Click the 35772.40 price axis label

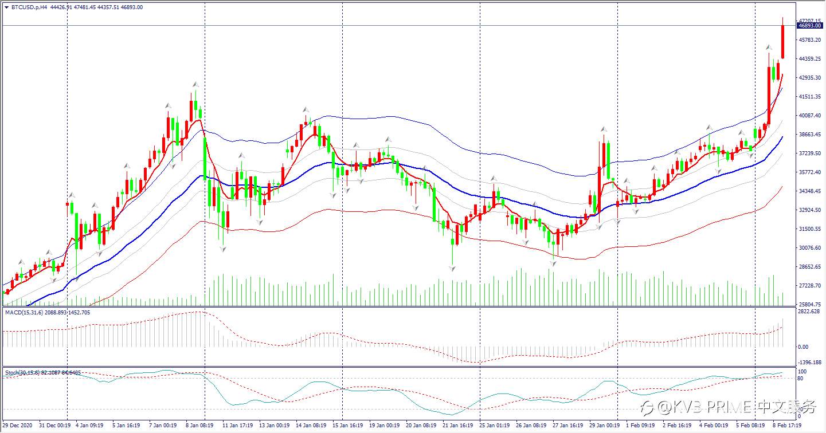[811, 172]
